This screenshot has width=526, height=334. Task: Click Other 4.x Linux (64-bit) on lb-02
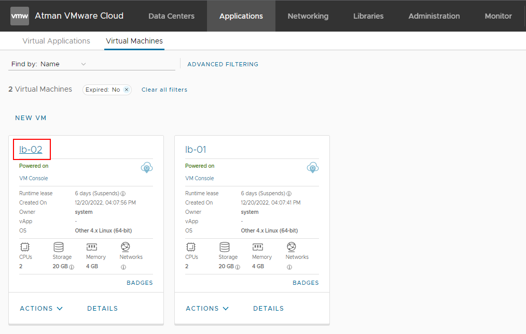(x=103, y=230)
